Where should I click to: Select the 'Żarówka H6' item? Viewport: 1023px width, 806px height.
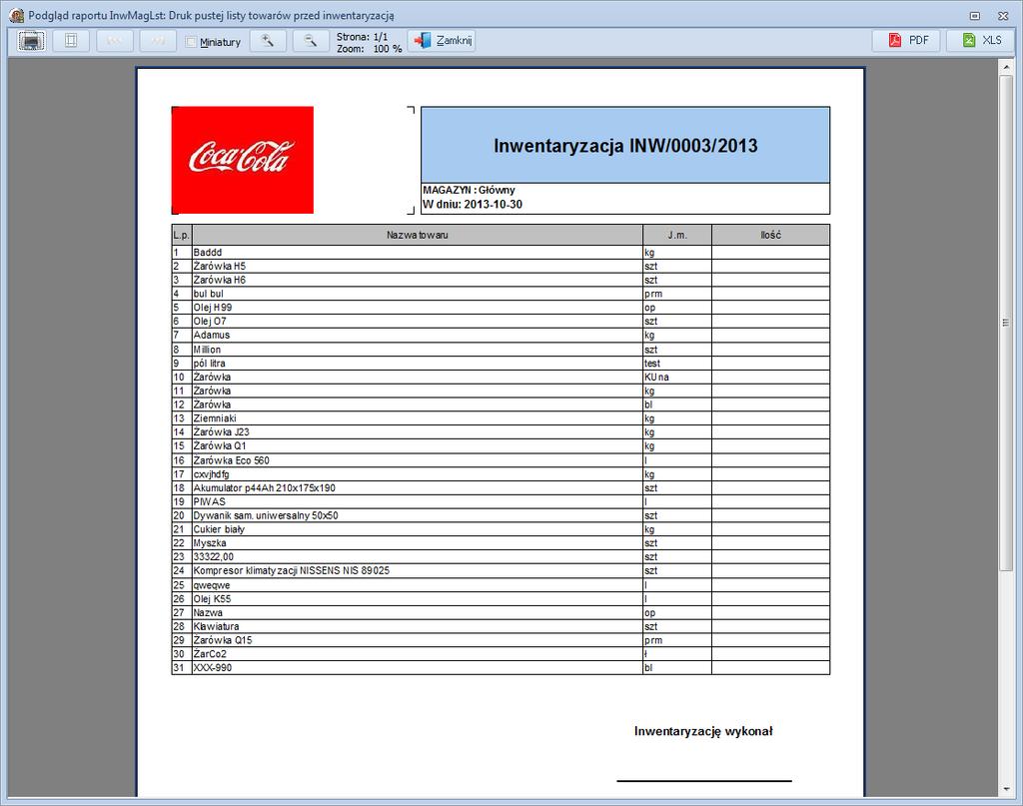coord(219,280)
